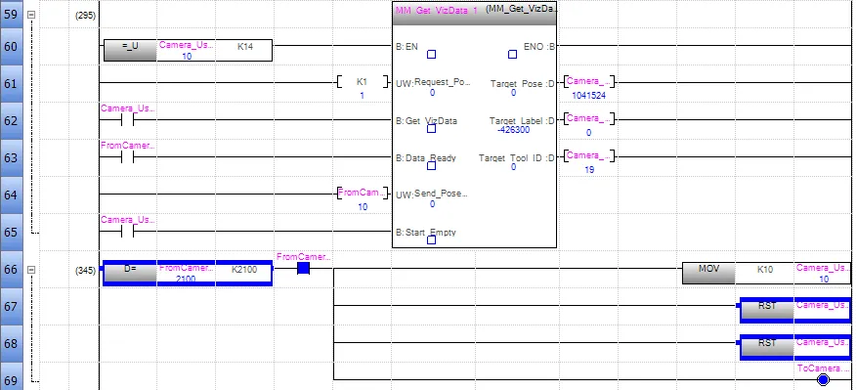This screenshot has width=857, height=390.
Task: Click the -426300 monitored value
Action: [x=513, y=130]
